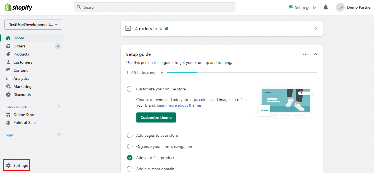
Task: Expand the Sales channels section arrow
Action: click(x=59, y=107)
